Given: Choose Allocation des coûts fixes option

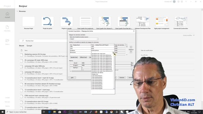Looking at the screenshot, I should (x=99, y=54).
